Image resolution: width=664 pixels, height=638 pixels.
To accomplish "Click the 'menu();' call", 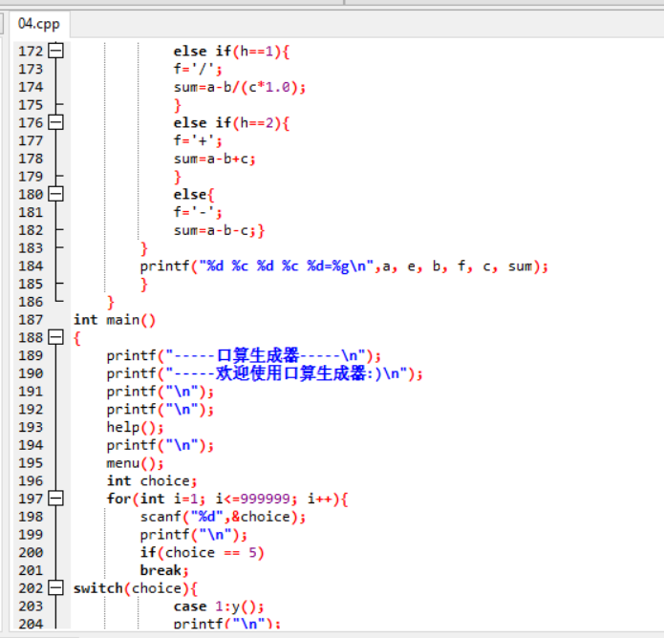I will tap(135, 463).
